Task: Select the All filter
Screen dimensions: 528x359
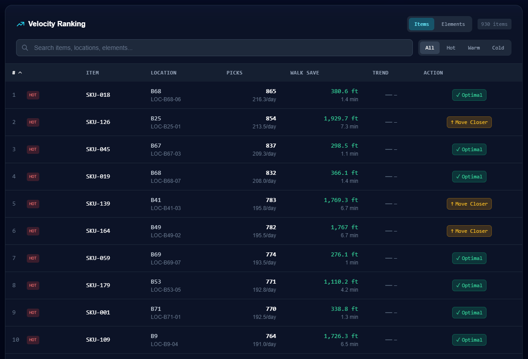Action: [430, 48]
